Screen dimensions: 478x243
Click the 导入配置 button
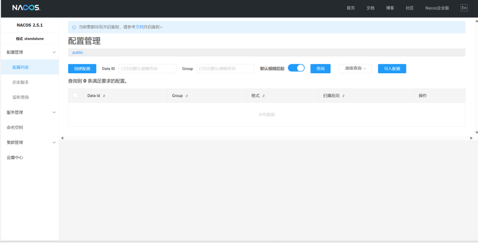click(392, 69)
